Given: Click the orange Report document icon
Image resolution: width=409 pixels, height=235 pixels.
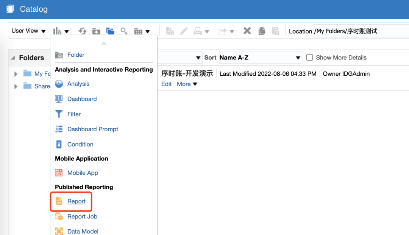Looking at the screenshot, I should 59,201.
